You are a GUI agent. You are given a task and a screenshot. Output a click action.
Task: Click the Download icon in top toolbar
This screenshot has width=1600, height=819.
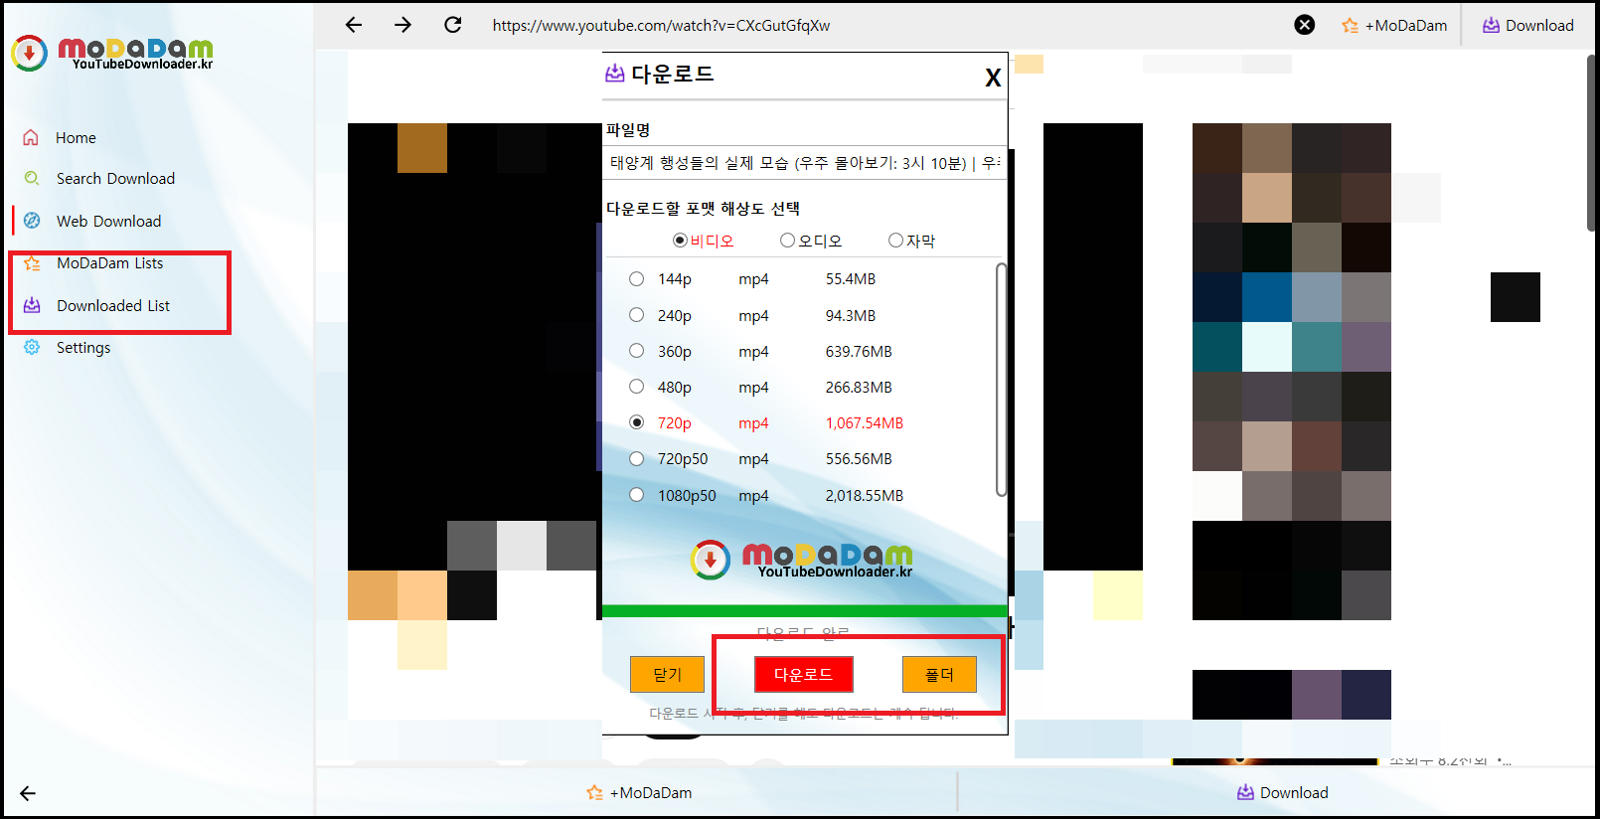(1491, 26)
